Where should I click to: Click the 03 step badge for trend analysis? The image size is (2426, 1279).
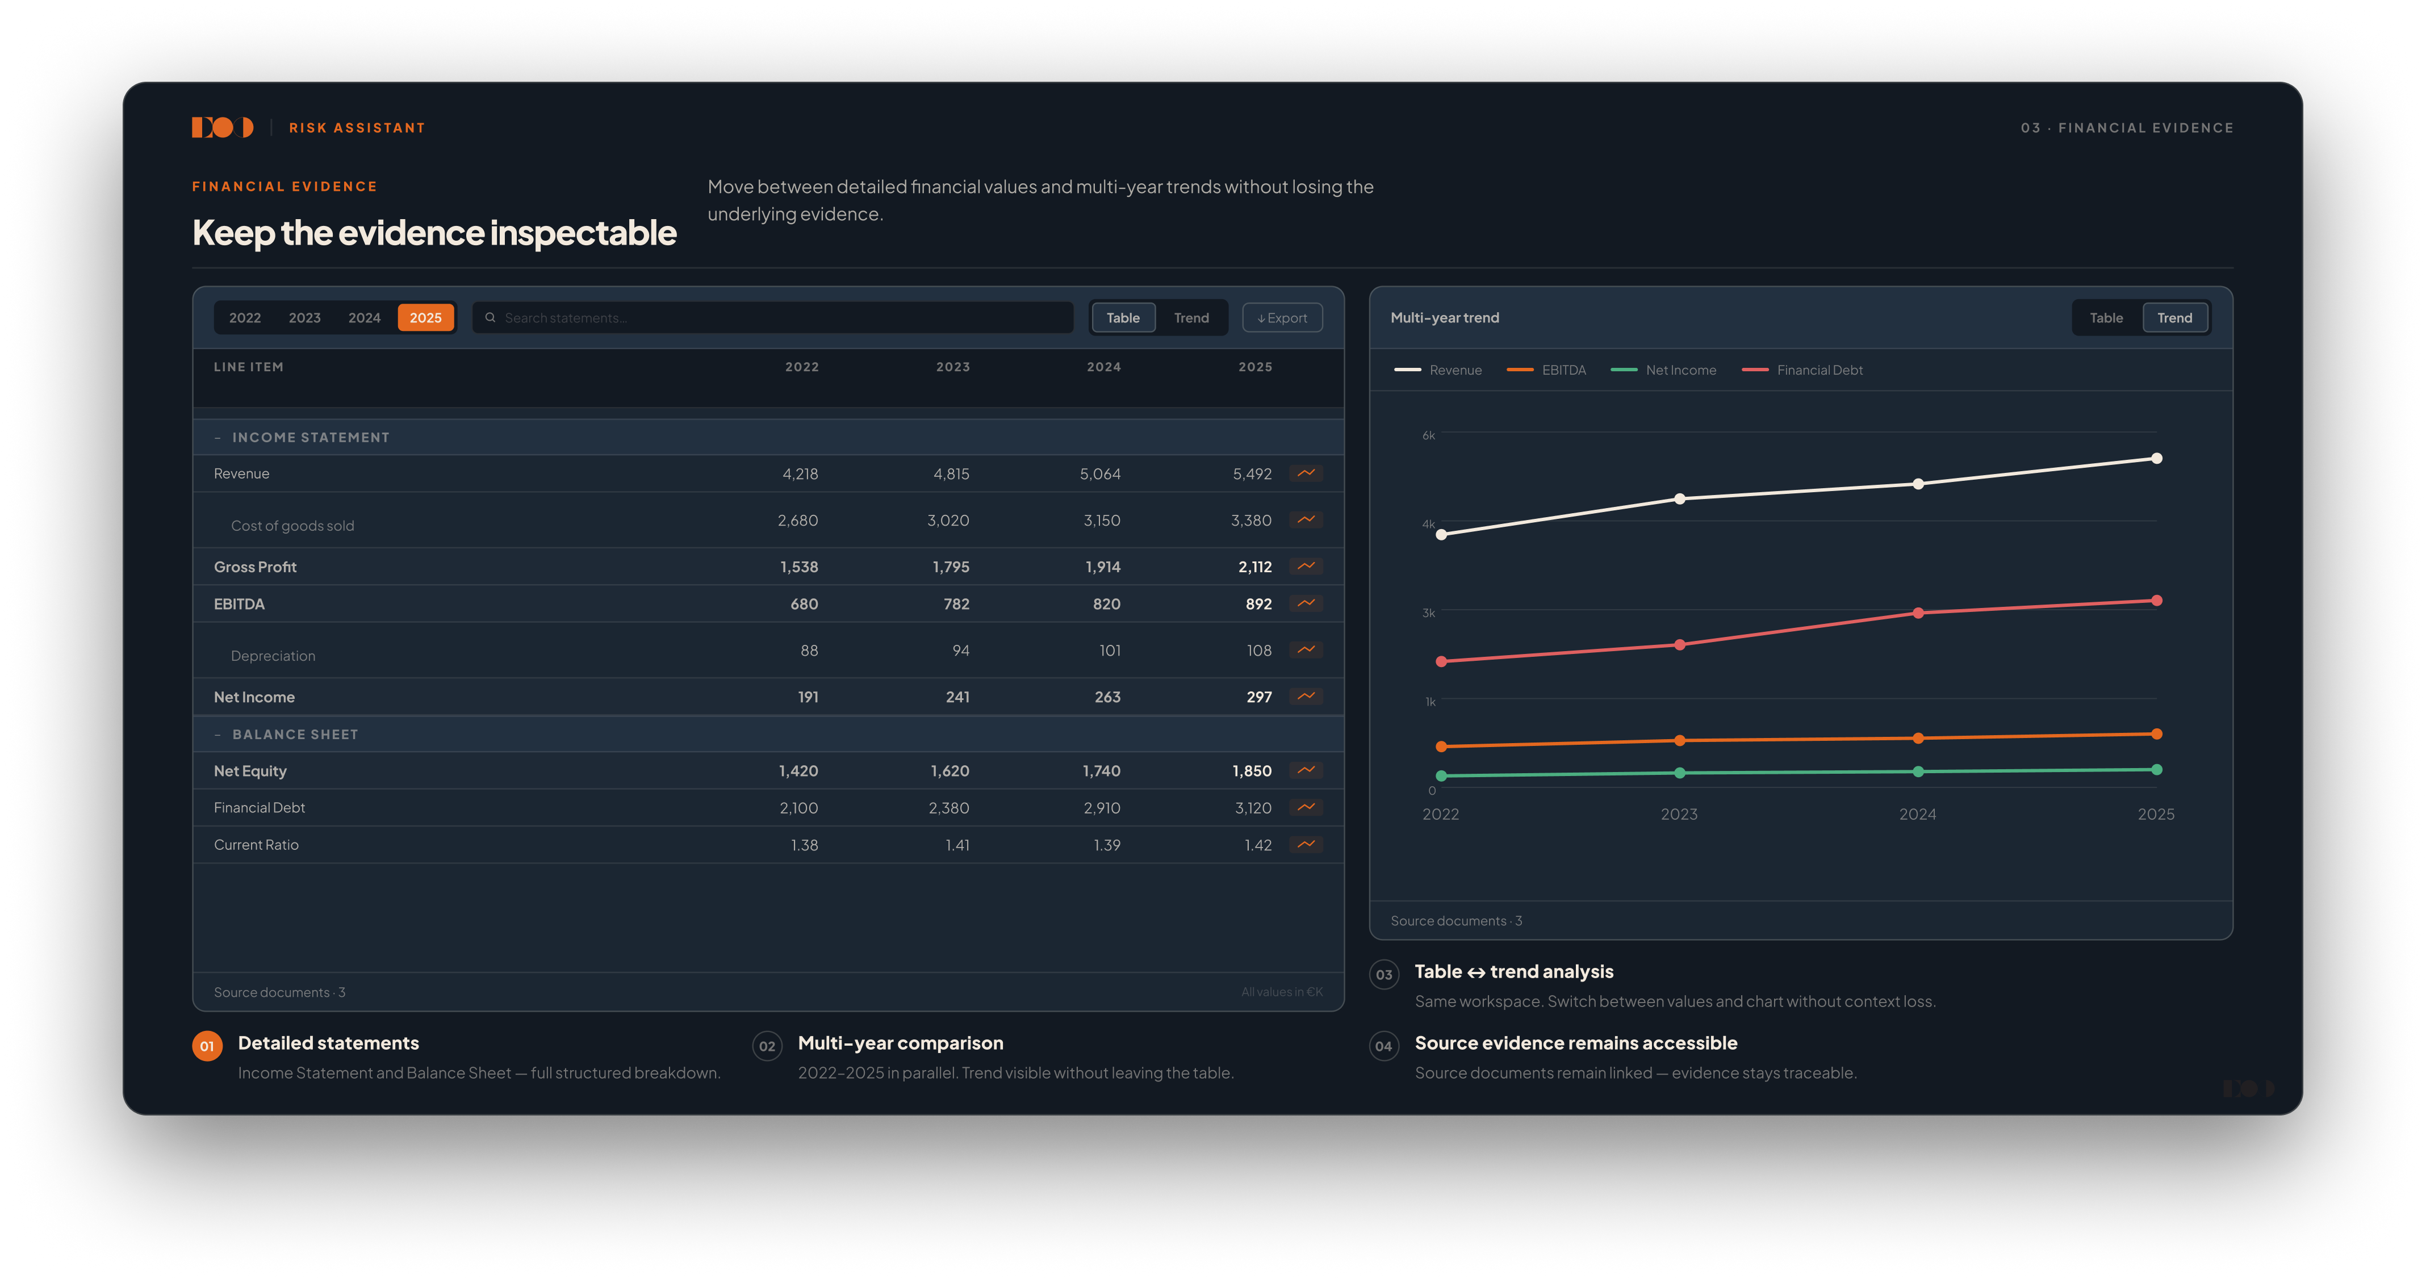pos(1383,974)
